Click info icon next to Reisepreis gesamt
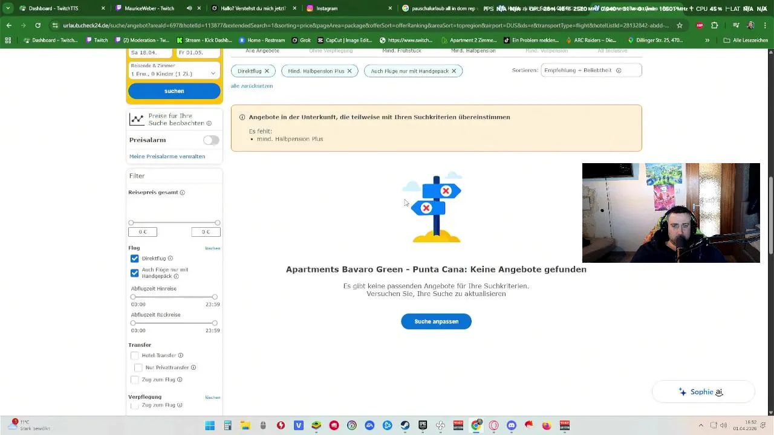This screenshot has height=435, width=774. click(x=182, y=192)
